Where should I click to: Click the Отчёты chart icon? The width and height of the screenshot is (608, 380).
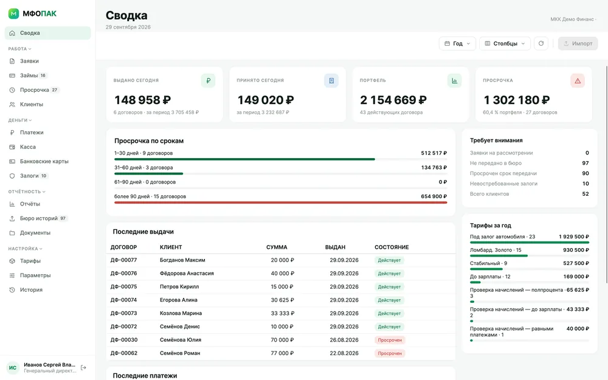[x=12, y=204]
